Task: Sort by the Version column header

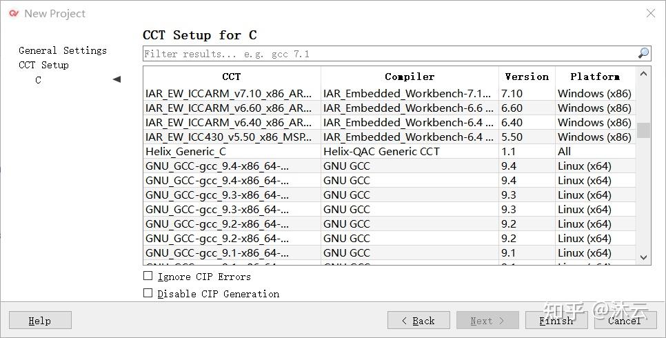Action: coord(527,77)
